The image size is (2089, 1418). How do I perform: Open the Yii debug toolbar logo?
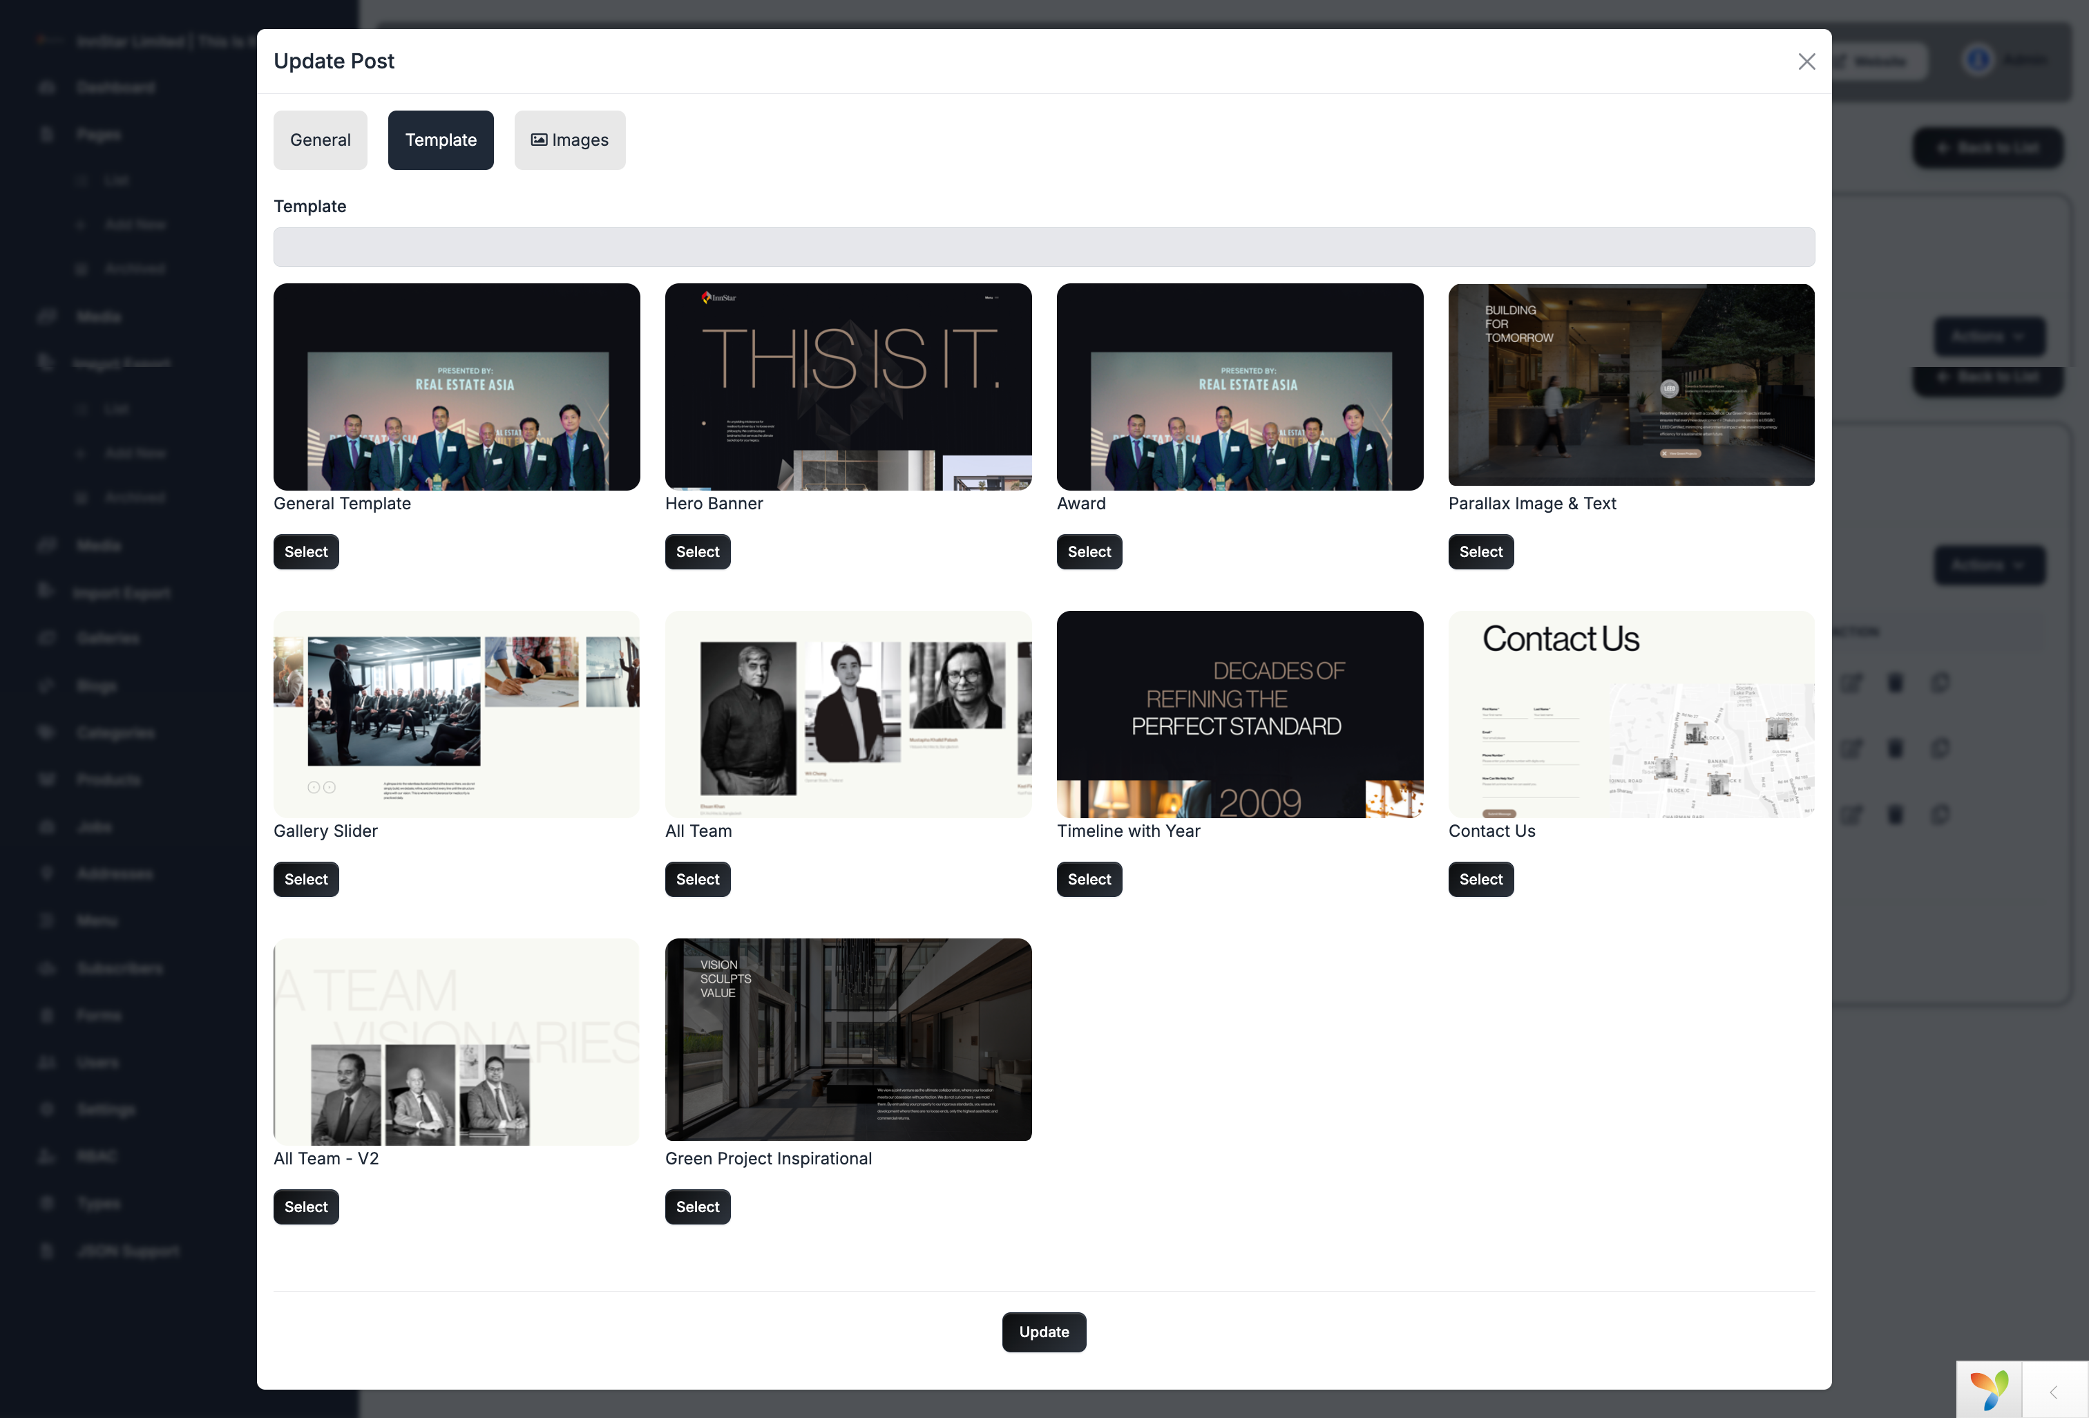click(x=1990, y=1390)
